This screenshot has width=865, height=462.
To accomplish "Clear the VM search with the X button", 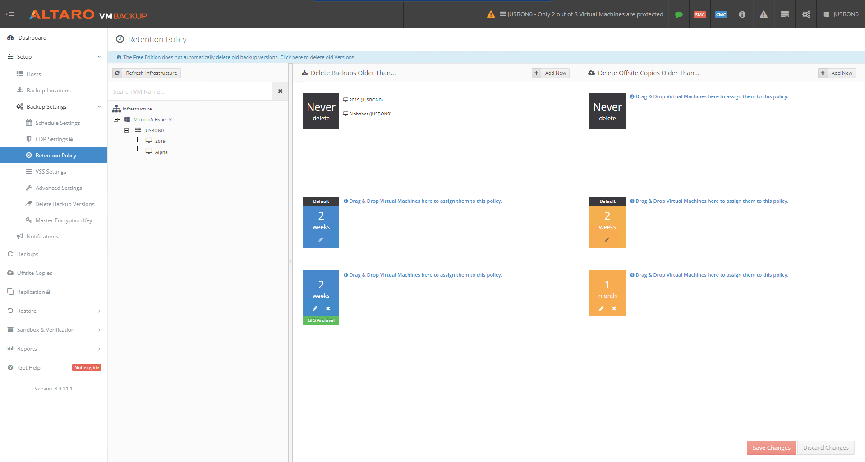I will [280, 91].
